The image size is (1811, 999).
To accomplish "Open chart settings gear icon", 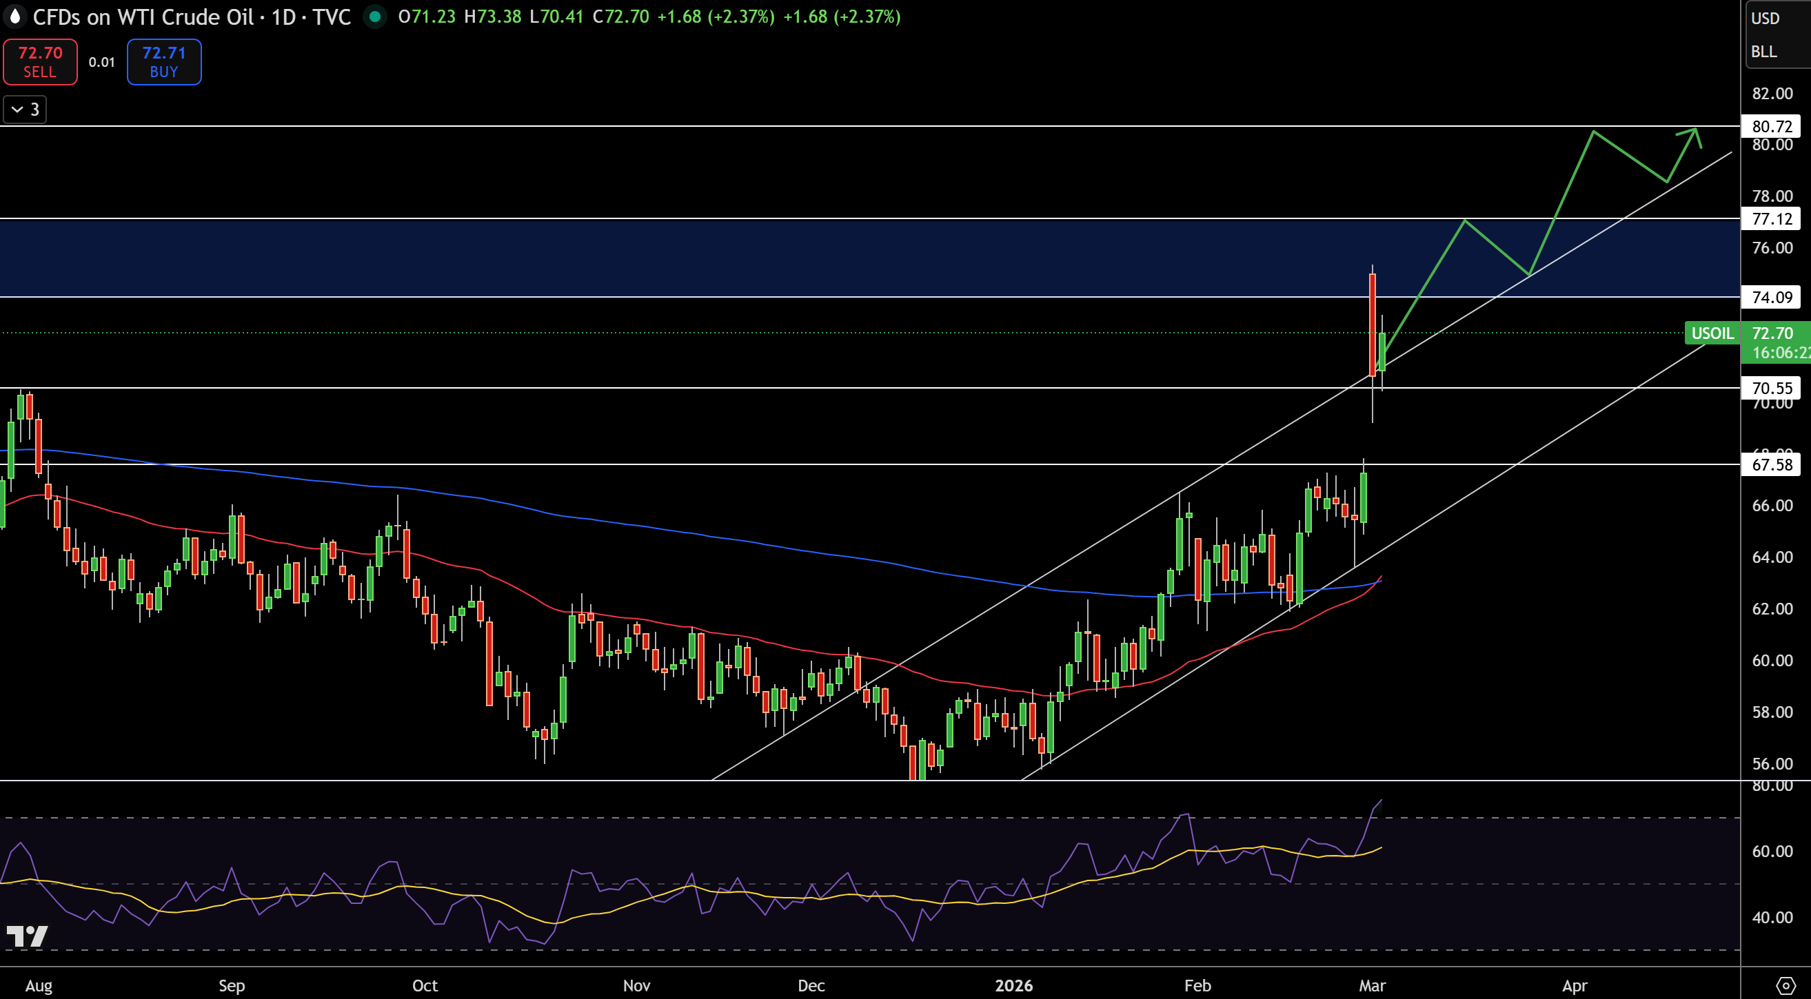I will point(1785,985).
